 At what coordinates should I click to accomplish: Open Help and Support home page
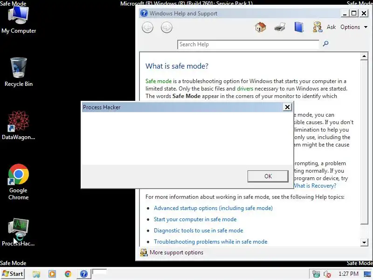pyautogui.click(x=261, y=27)
